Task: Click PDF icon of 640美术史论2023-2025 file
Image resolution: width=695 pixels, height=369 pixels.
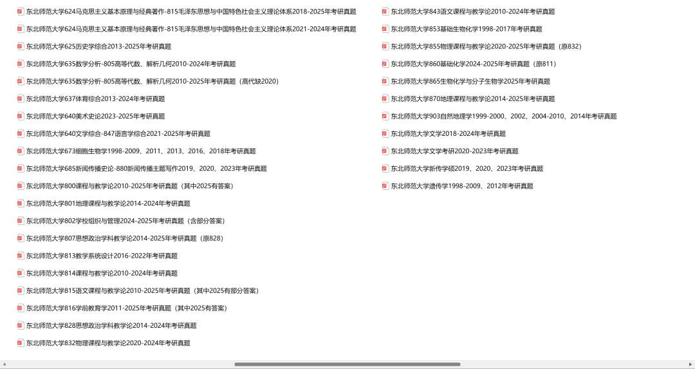Action: [21, 116]
